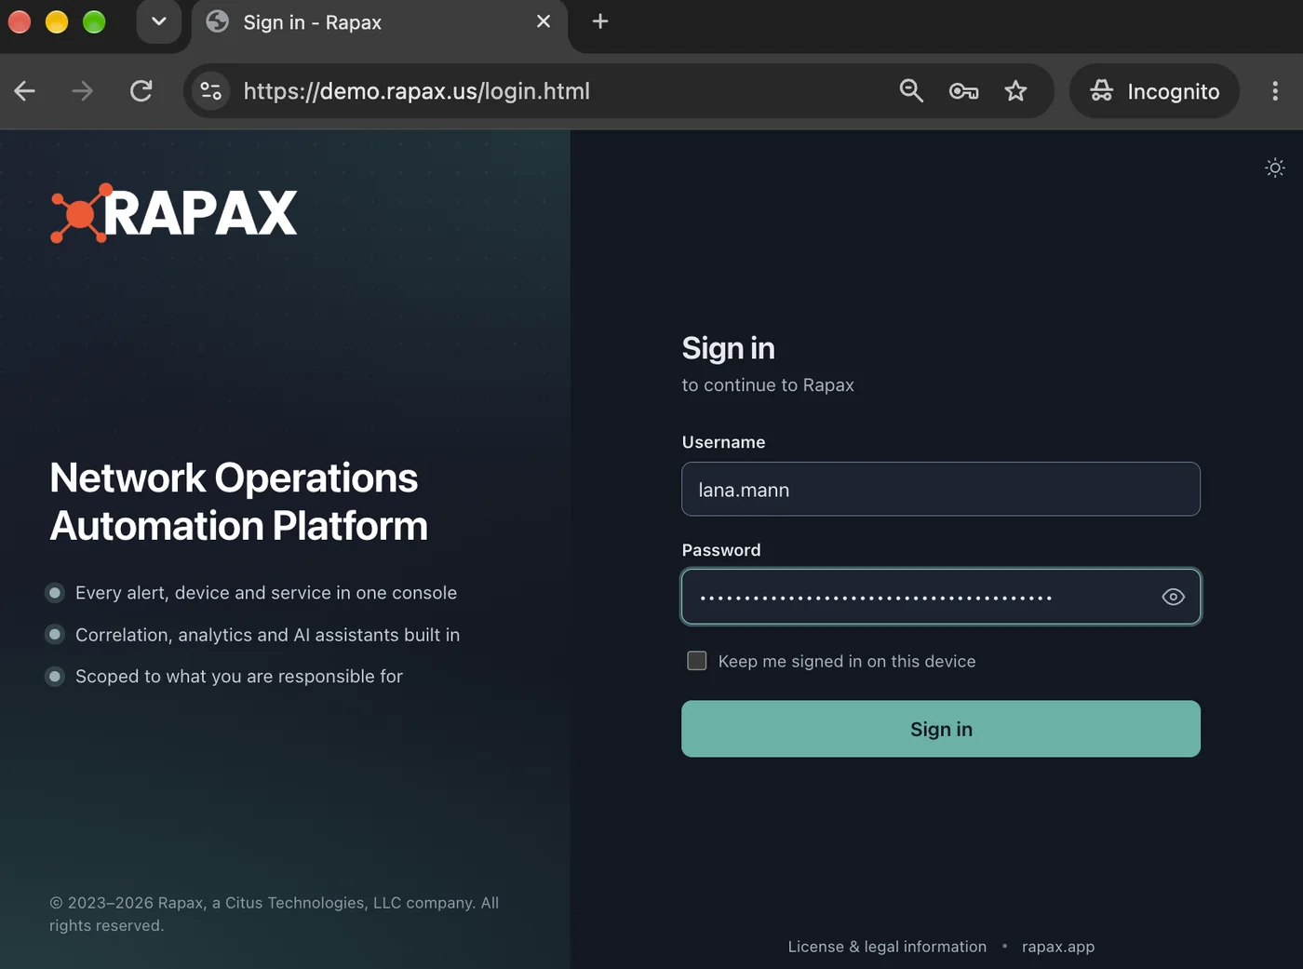1303x969 pixels.
Task: Bookmark this page with star icon
Action: pyautogui.click(x=1015, y=91)
